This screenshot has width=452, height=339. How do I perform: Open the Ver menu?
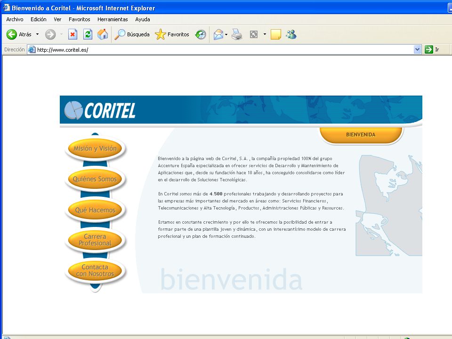point(57,19)
